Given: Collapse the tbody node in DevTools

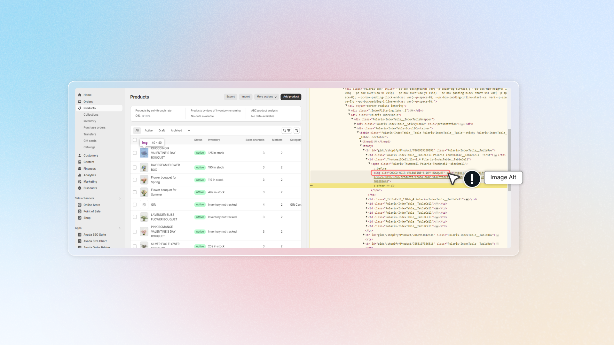Looking at the screenshot, I should click(361, 146).
